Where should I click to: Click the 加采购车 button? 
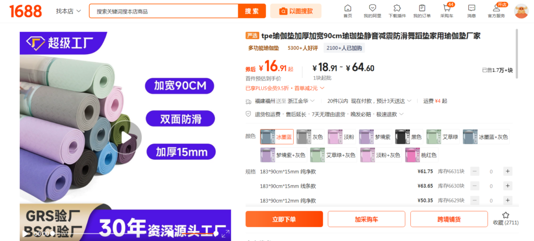(x=366, y=219)
